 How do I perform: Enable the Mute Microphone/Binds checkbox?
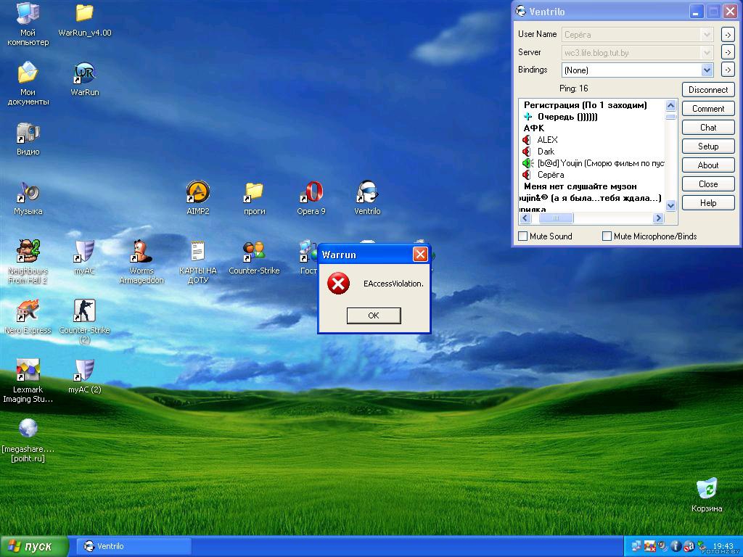(x=607, y=236)
